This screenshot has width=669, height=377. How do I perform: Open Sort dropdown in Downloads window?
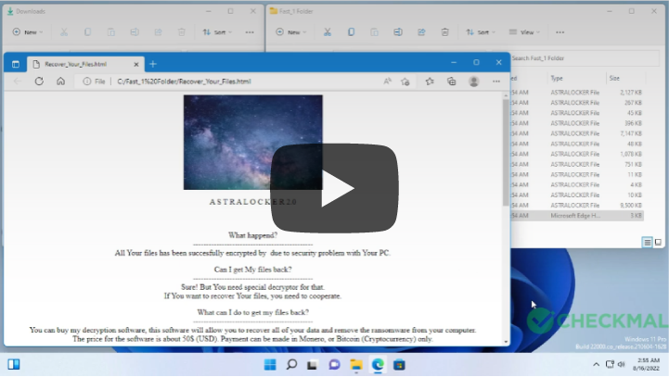[x=217, y=31]
